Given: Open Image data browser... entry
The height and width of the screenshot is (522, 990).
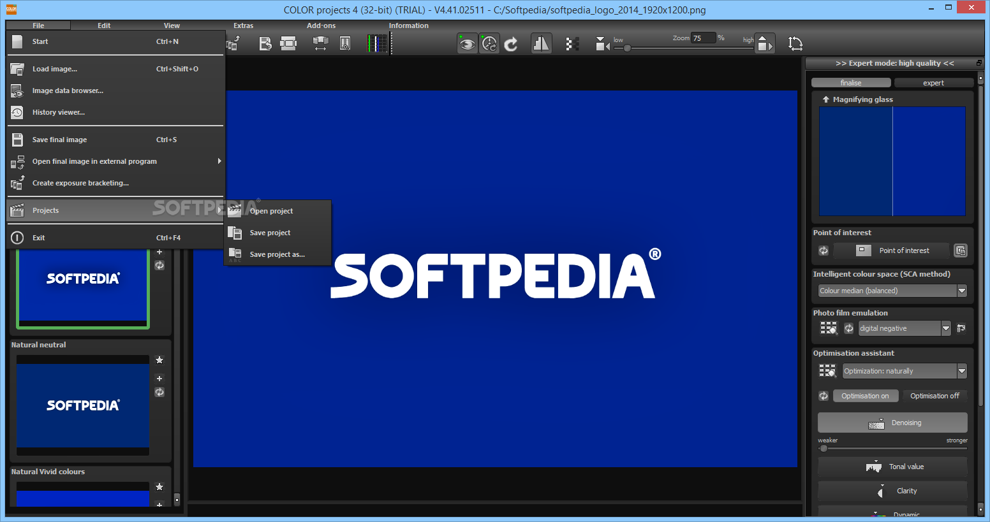Looking at the screenshot, I should click(x=115, y=91).
